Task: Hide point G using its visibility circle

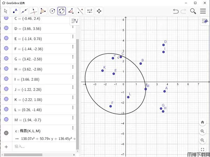Action: 6,69
